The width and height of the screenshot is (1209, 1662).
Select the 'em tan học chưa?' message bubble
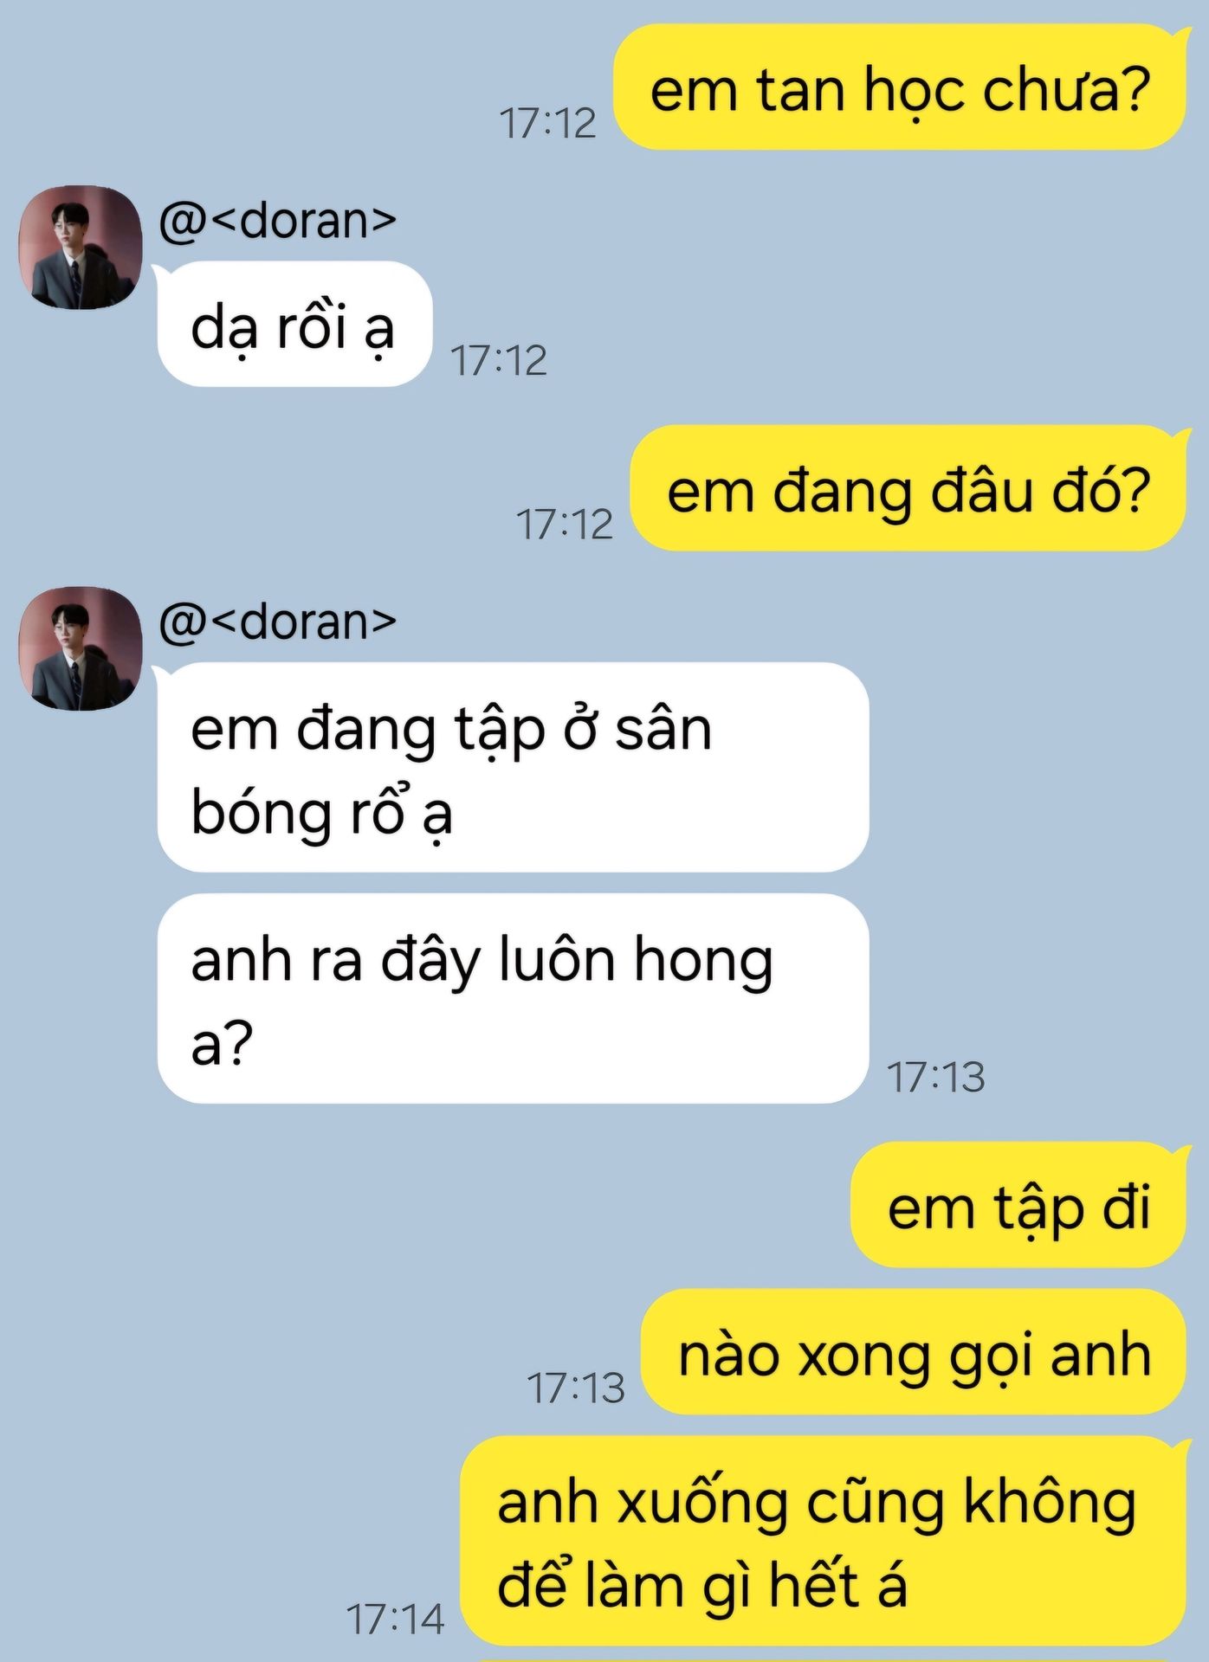tap(899, 87)
